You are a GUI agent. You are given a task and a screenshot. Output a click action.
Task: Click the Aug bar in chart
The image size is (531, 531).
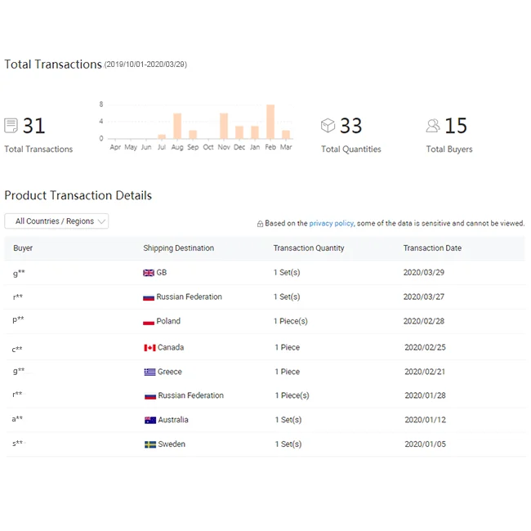coord(177,126)
